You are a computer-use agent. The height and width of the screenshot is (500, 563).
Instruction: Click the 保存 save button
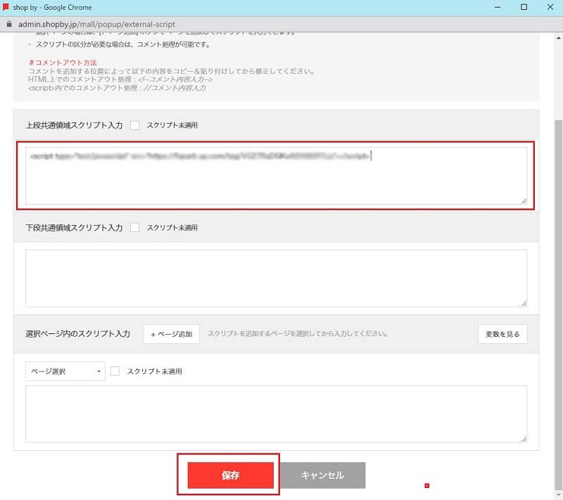tap(231, 475)
